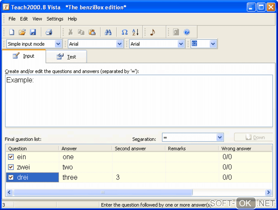278x210 pixels.
Task: Click the scroll right arrow of the list
Action: pyautogui.click(x=268, y=192)
